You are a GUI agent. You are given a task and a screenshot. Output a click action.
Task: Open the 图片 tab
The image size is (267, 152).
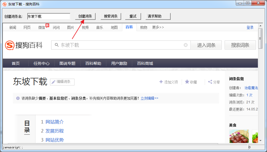[x=71, y=27]
